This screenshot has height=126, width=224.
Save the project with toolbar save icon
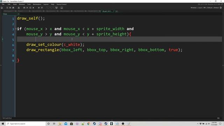pos(13,8)
